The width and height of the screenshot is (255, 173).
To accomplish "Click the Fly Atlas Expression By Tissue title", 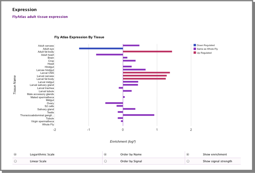I will pos(79,37).
